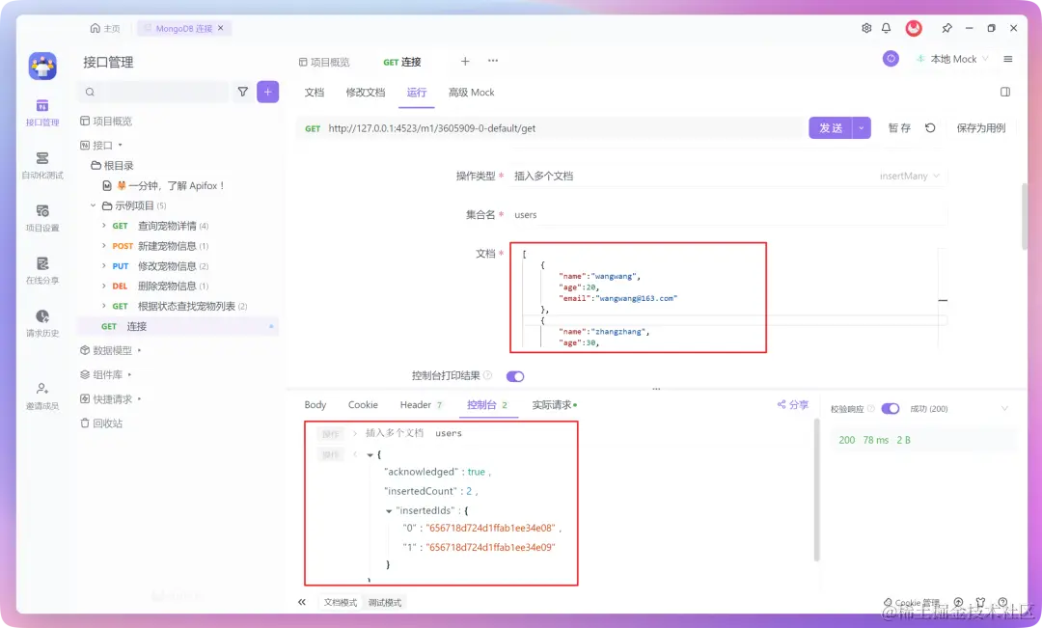Add a new tab with plus icon
The image size is (1042, 628).
click(465, 61)
